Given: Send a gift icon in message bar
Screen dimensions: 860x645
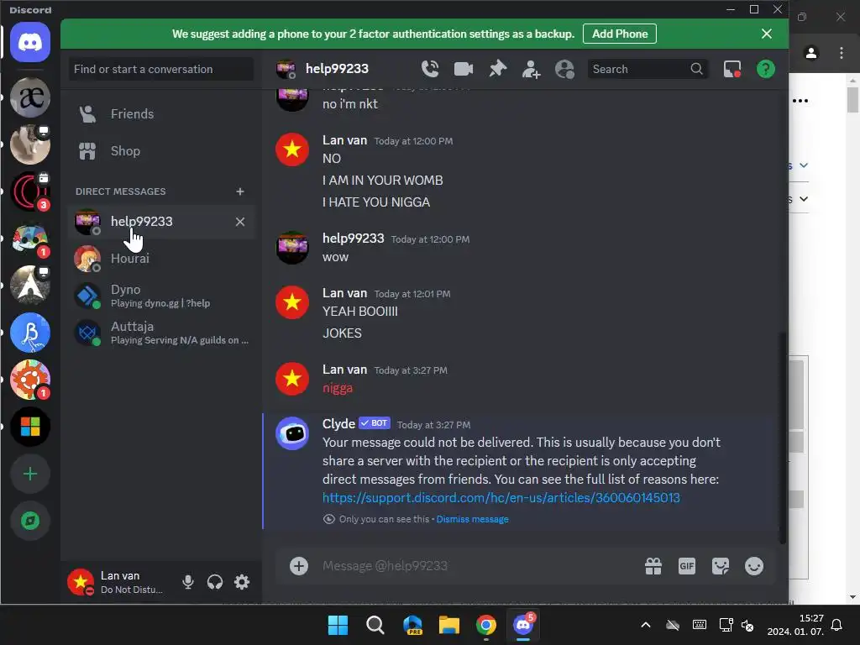Looking at the screenshot, I should [653, 566].
